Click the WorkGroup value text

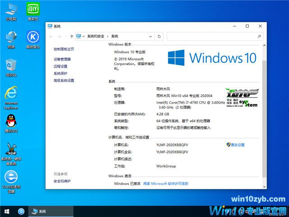point(166,166)
